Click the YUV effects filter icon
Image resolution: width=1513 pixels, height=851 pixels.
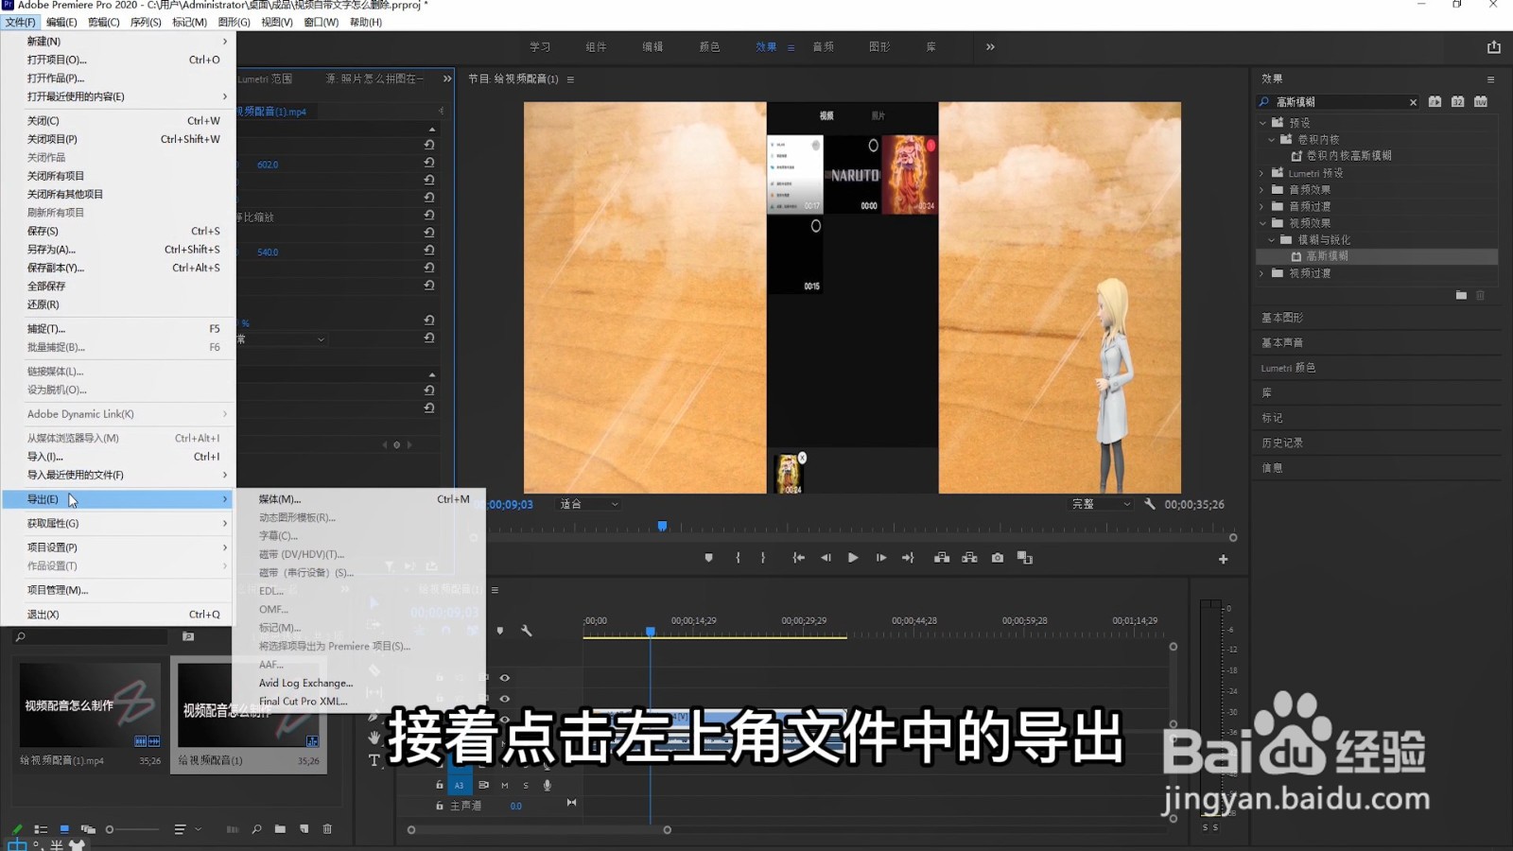coord(1481,101)
